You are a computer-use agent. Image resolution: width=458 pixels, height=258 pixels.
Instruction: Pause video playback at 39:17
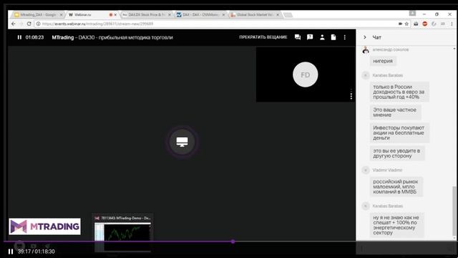tap(11, 252)
